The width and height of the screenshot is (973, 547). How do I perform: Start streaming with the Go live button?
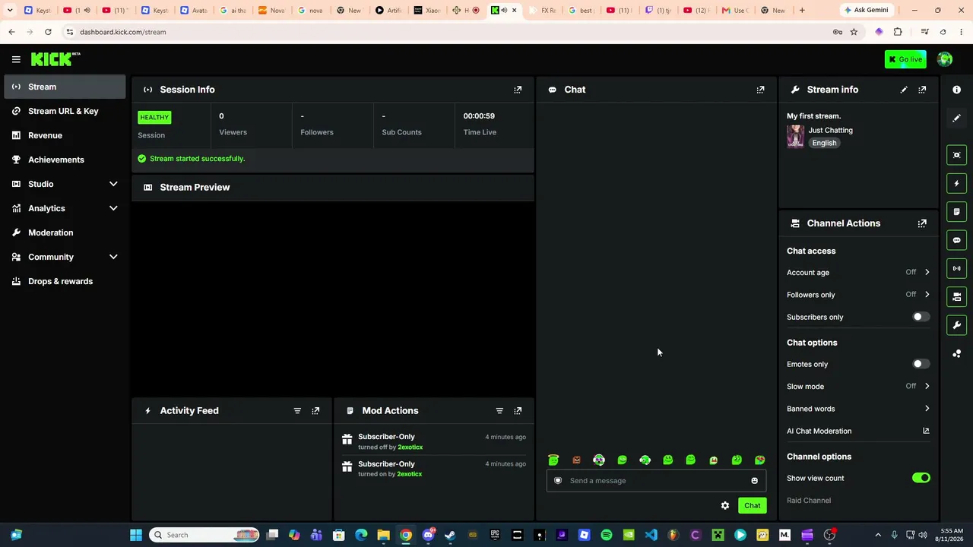(x=905, y=59)
